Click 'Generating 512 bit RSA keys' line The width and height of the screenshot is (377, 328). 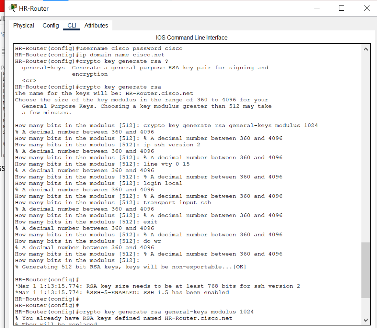point(131,267)
